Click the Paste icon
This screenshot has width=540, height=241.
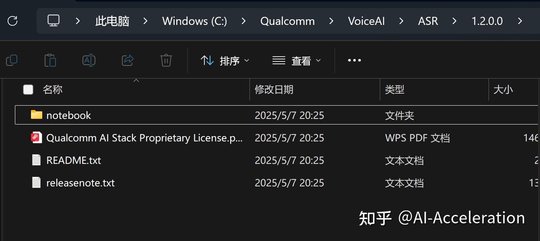50,60
